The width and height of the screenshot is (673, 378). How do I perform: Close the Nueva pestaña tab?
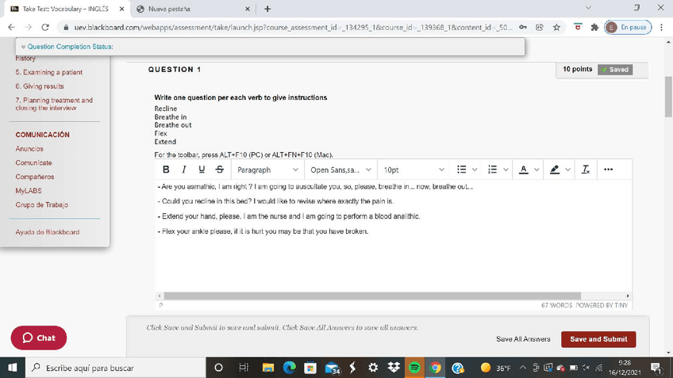click(248, 9)
